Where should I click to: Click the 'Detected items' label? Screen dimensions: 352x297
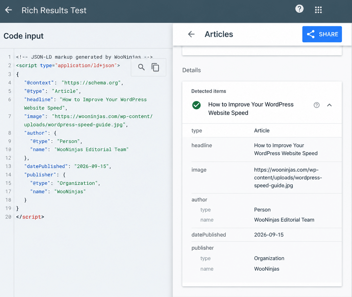click(209, 91)
